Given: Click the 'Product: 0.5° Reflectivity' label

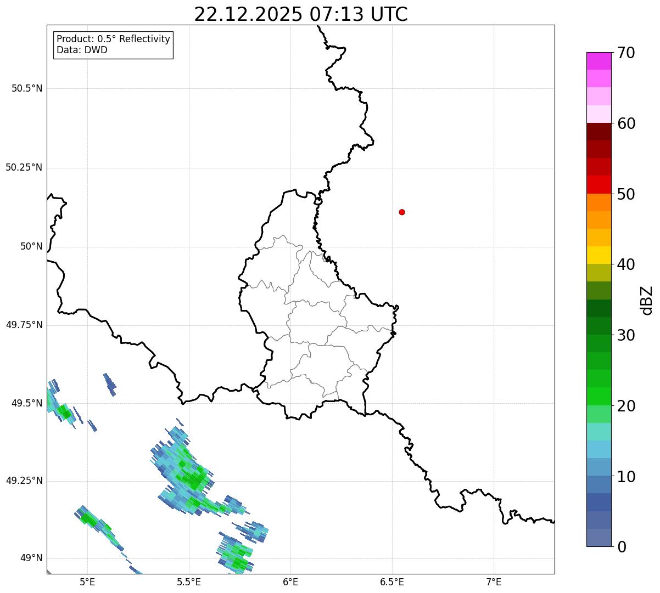Looking at the screenshot, I should pyautogui.click(x=113, y=39).
